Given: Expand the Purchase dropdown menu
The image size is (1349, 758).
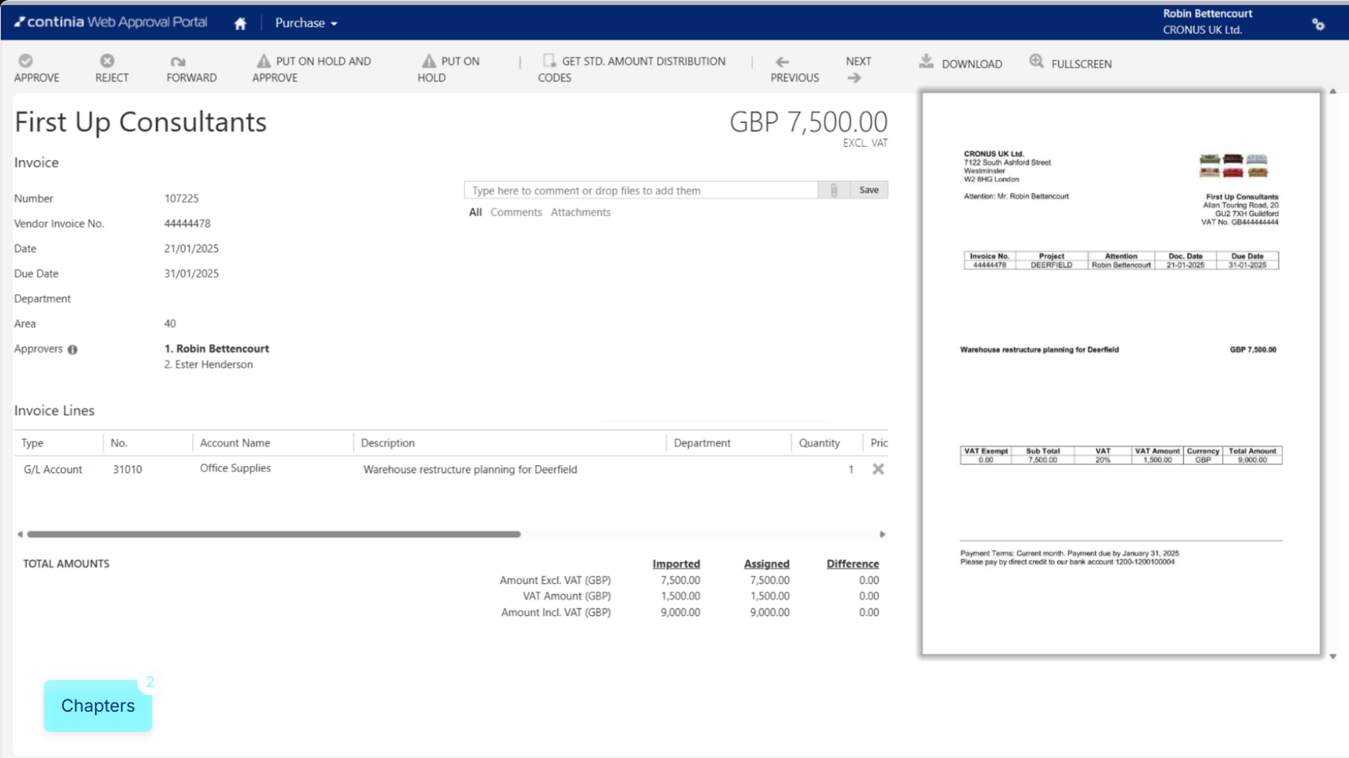Looking at the screenshot, I should [306, 23].
